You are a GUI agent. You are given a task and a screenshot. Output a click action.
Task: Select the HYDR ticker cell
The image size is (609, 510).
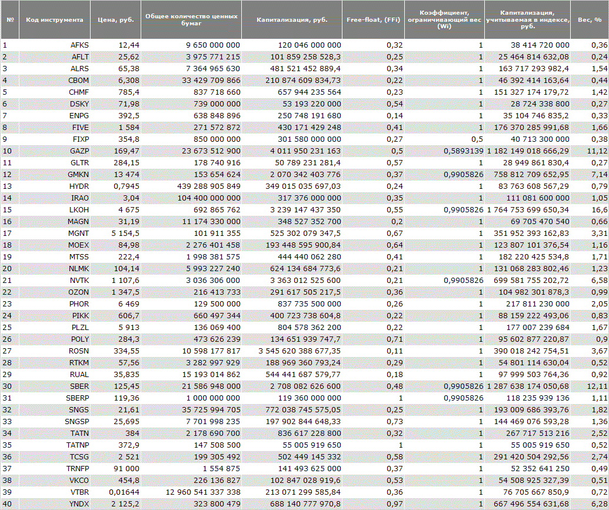click(x=55, y=186)
